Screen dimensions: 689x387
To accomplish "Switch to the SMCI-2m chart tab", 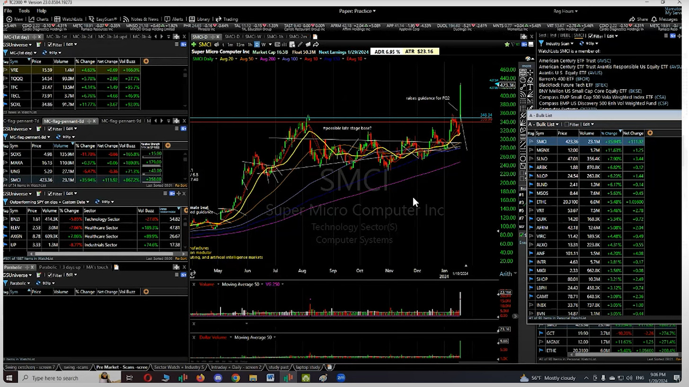I will [298, 36].
